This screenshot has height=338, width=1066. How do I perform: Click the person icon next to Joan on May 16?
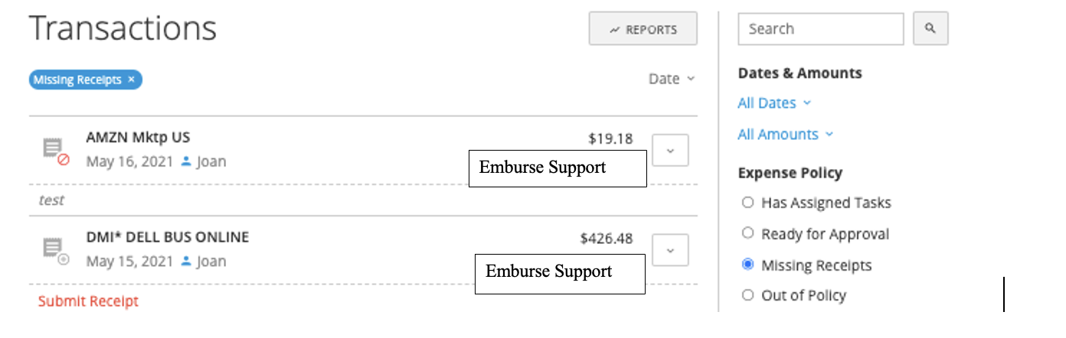pos(186,162)
